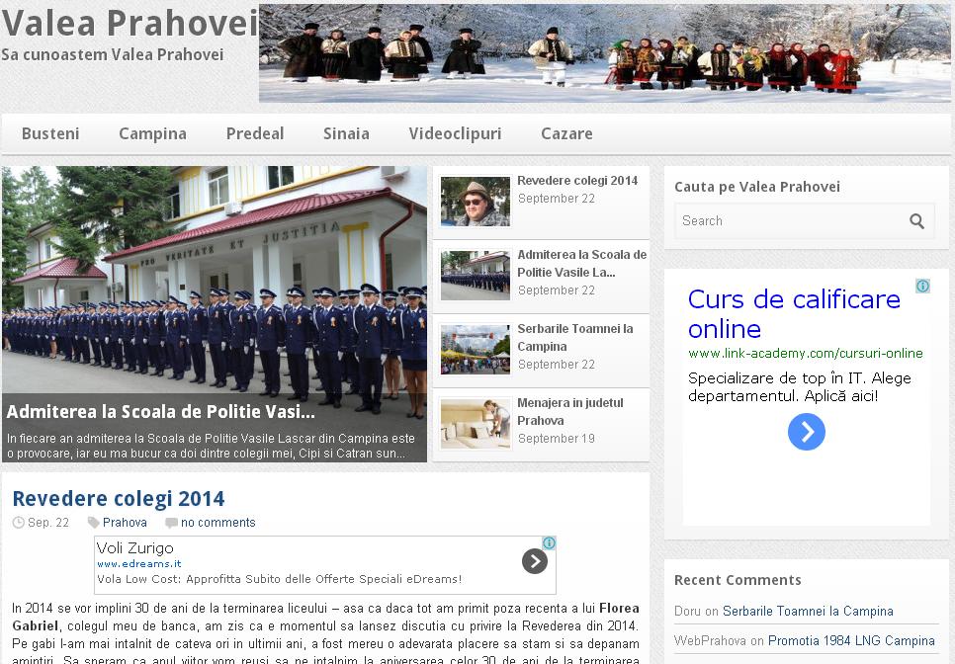
Task: Select Cazare in the navigation bar
Action: coord(566,133)
